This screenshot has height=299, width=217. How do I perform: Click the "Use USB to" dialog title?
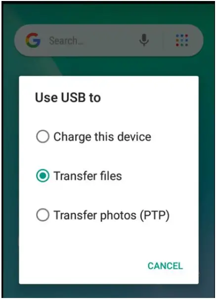[x=68, y=97]
